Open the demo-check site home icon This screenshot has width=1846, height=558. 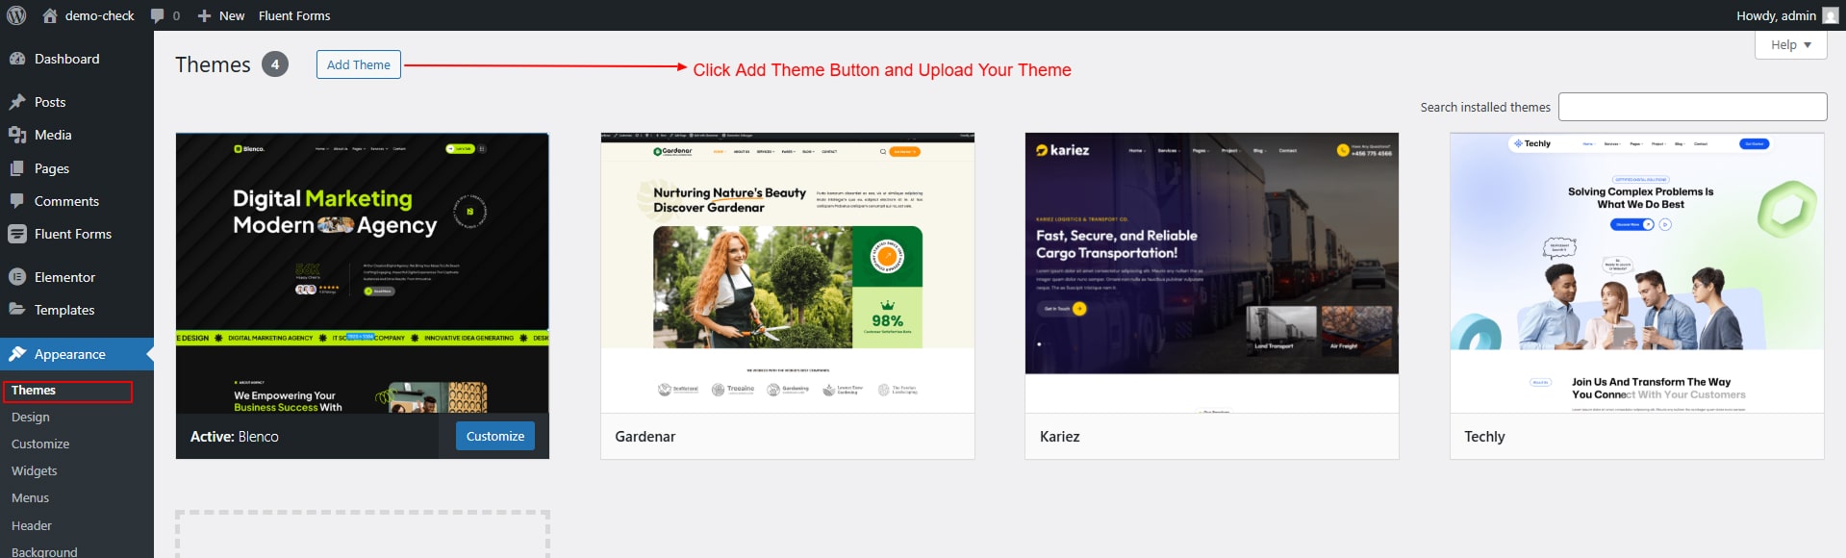(50, 15)
